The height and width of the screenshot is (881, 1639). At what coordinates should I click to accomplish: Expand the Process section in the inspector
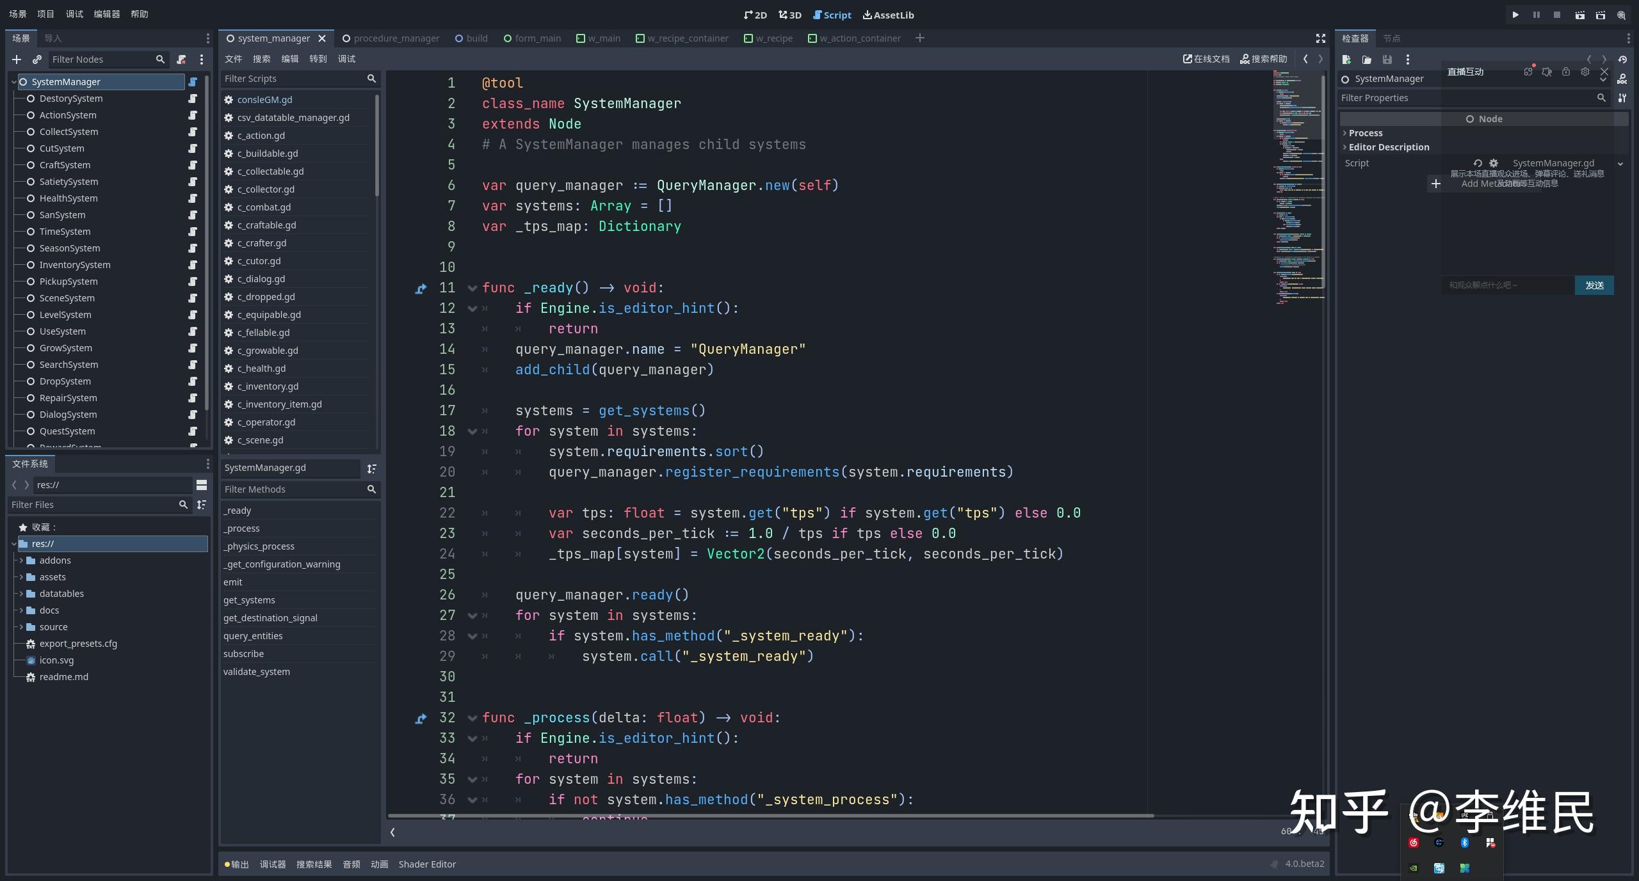(1365, 133)
